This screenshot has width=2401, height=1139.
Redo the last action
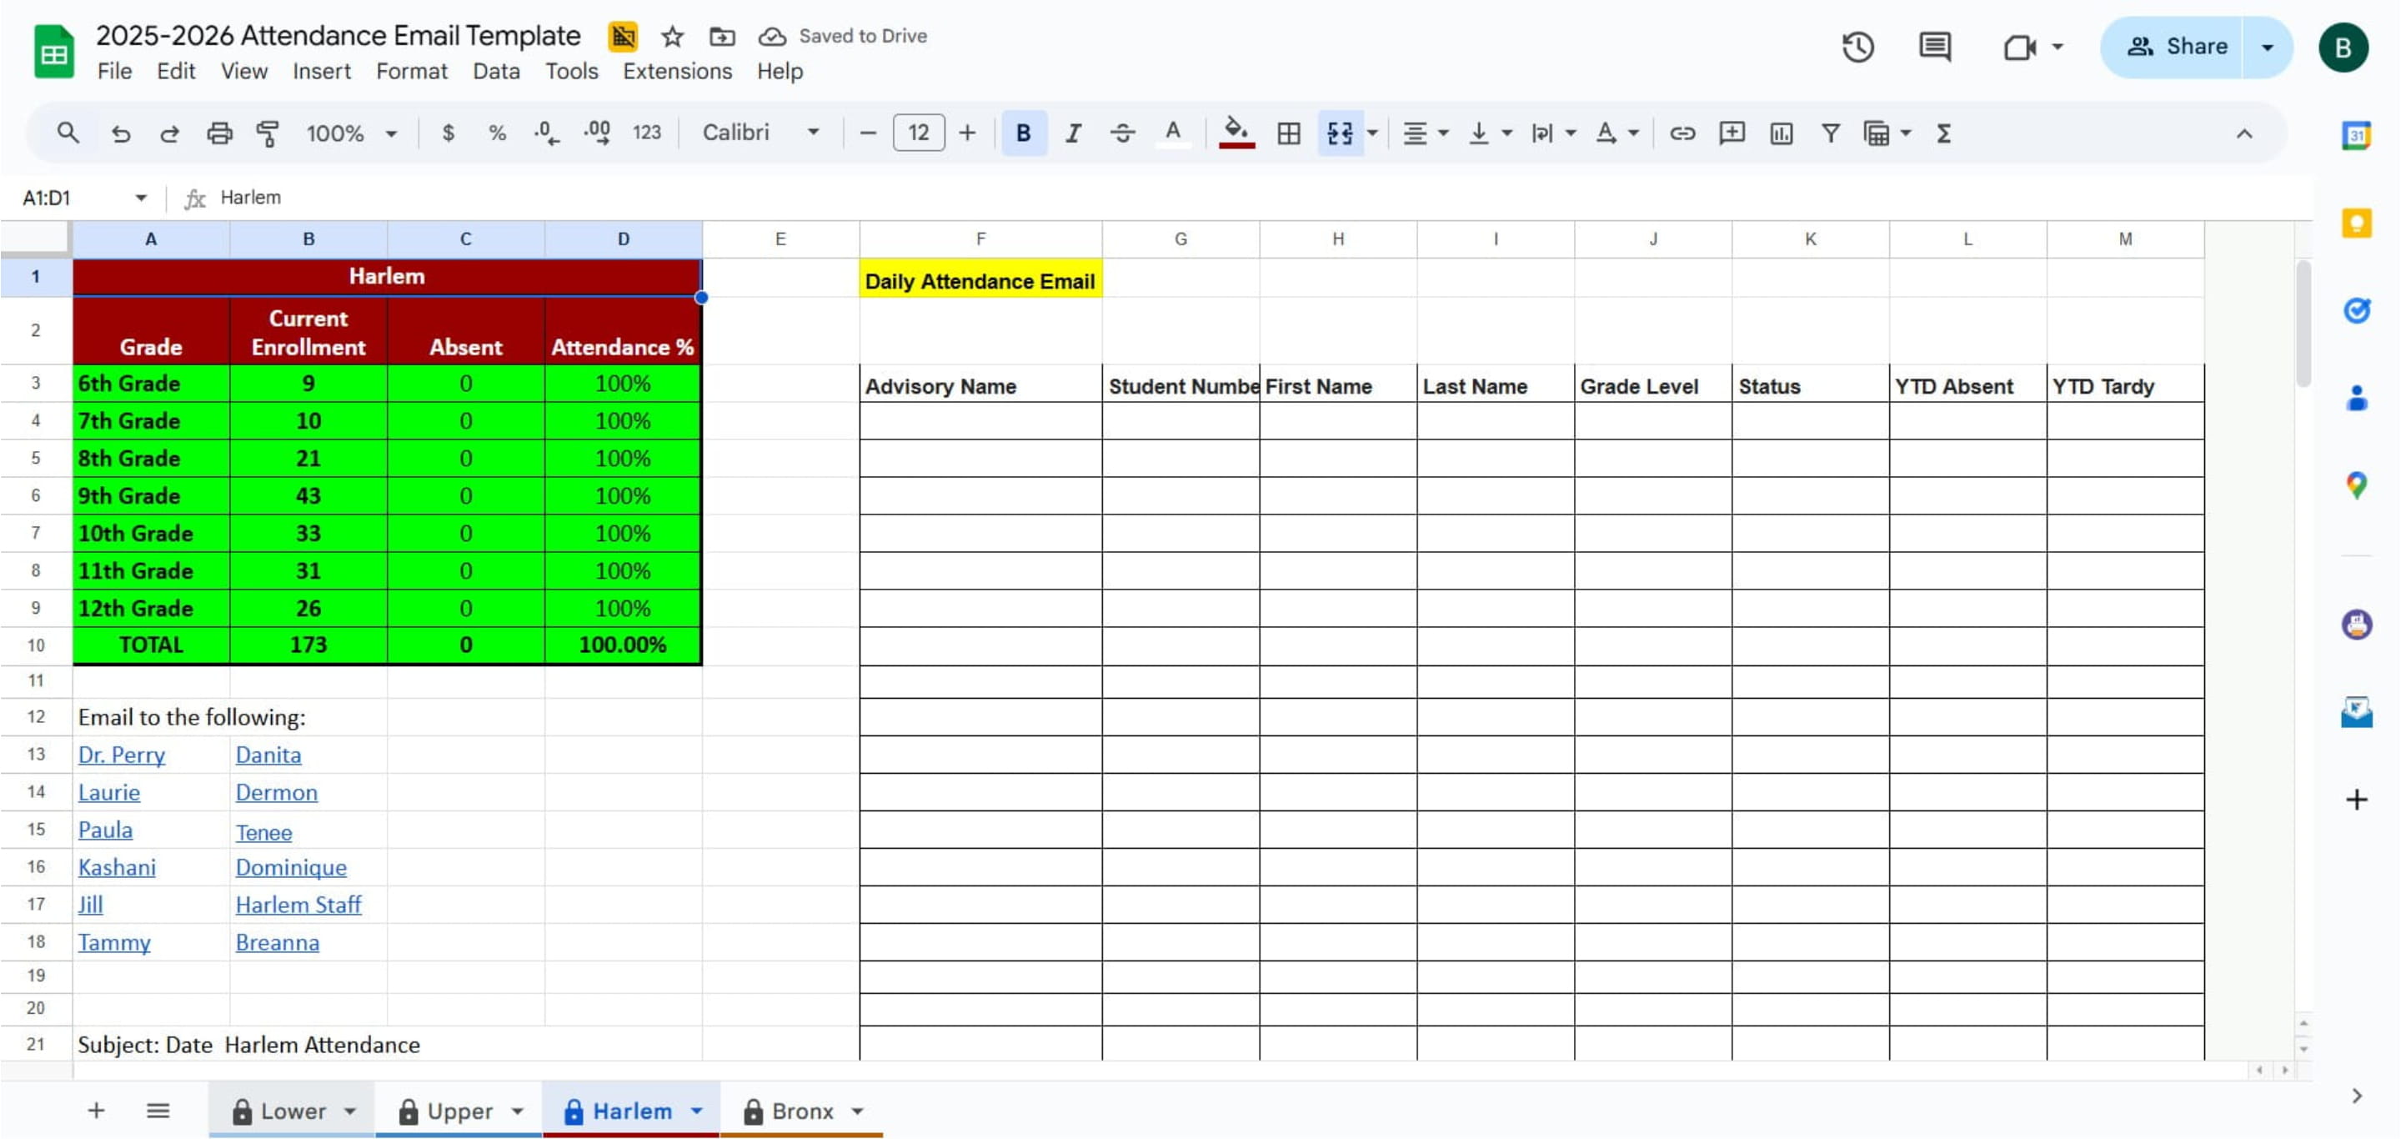click(x=169, y=133)
